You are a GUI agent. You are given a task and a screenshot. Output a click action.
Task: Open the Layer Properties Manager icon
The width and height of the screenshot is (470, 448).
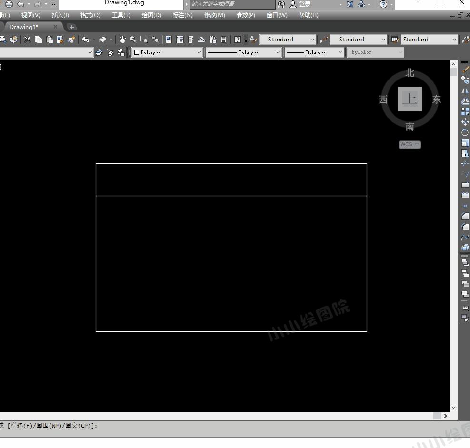(x=99, y=52)
